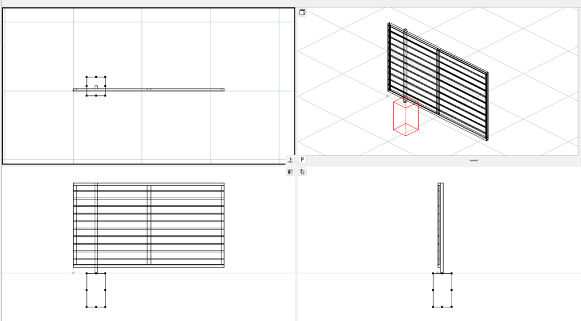Click the 右 right view label button
The height and width of the screenshot is (321, 581).
tap(302, 172)
